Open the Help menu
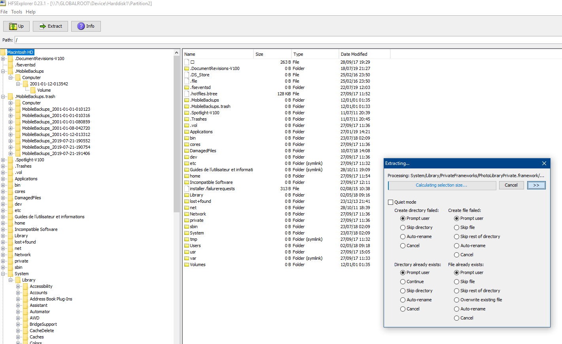This screenshot has width=562, height=344. coord(30,12)
